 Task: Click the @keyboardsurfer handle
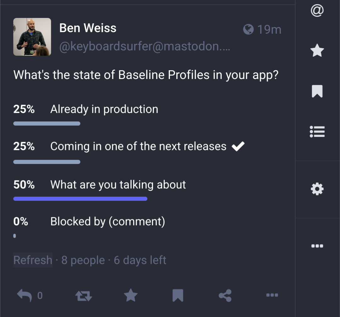click(x=144, y=47)
